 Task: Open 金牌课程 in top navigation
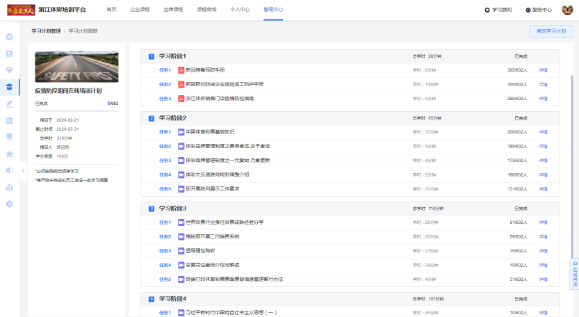(x=173, y=10)
